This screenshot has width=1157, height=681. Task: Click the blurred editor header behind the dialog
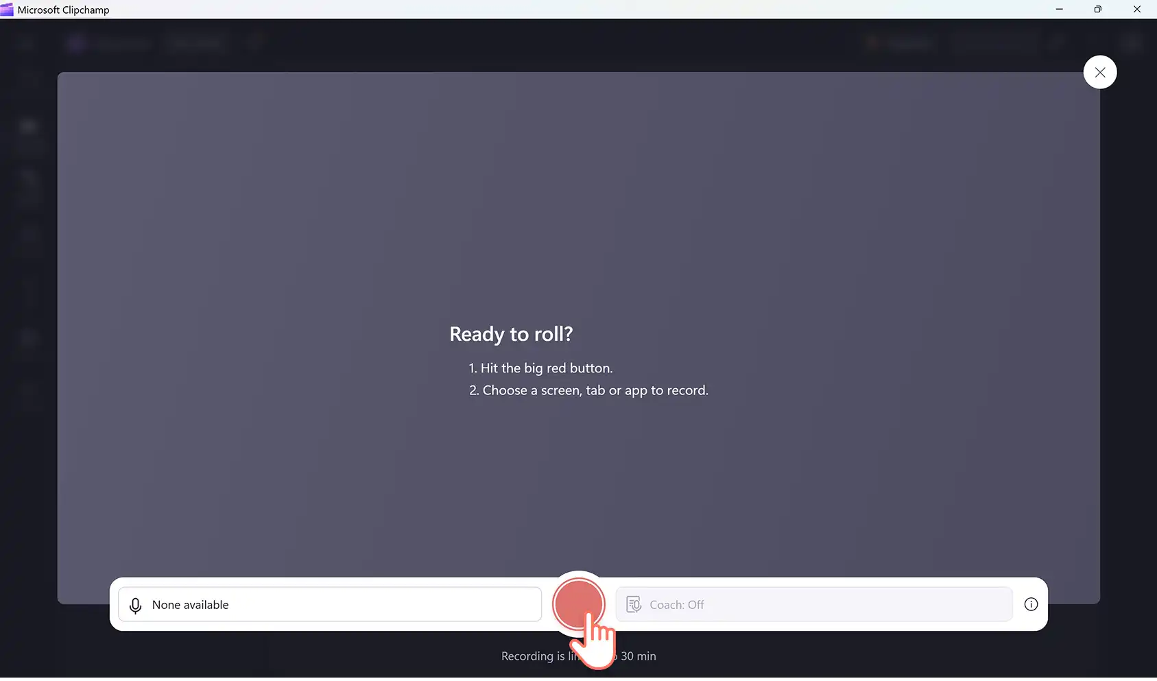point(578,43)
